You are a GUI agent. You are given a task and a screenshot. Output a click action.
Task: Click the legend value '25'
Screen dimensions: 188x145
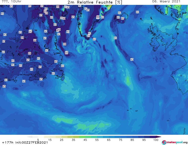pos(62,140)
